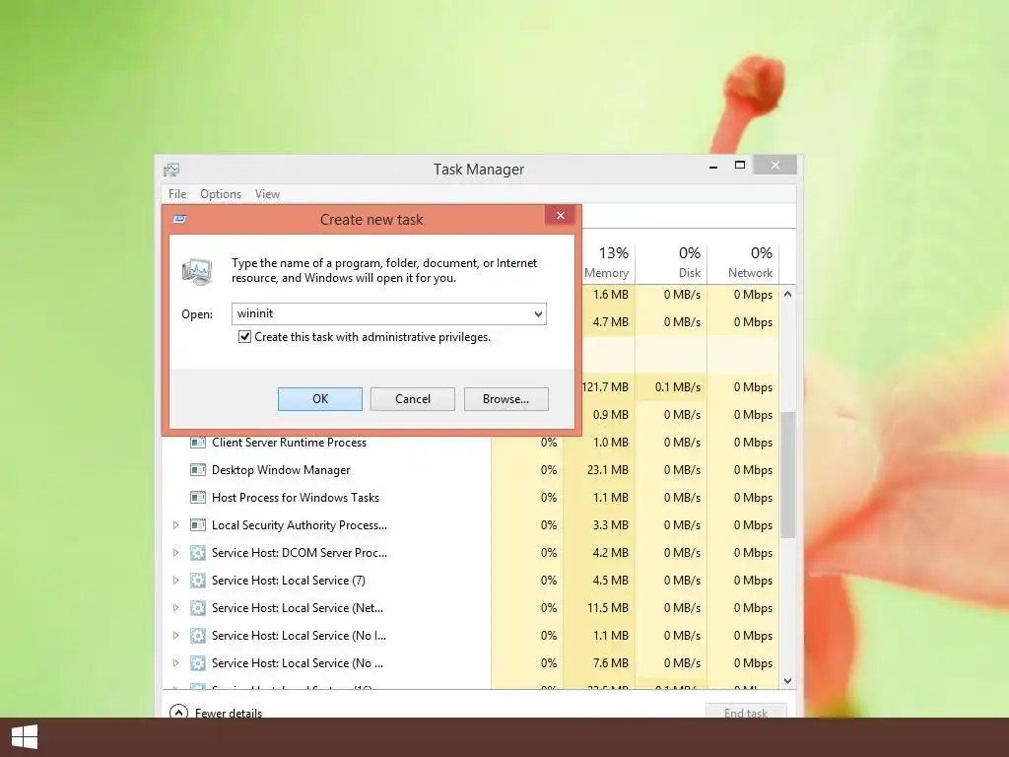The image size is (1009, 757).
Task: Expand the Local Security Authority Process row
Action: pos(175,525)
